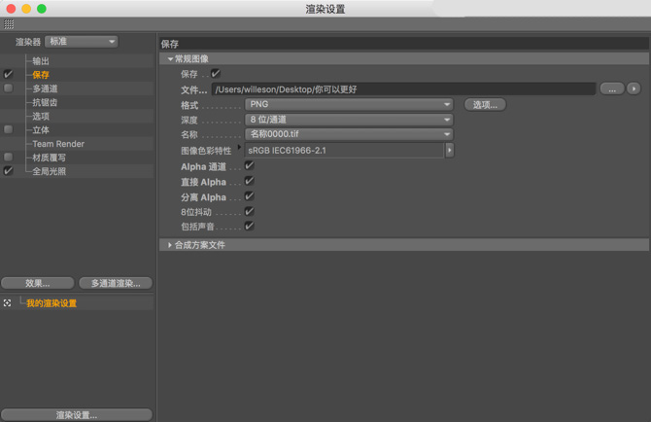Click the arrow beside sRGB IEC61966-2.1 field
The height and width of the screenshot is (422, 651).
(x=450, y=150)
